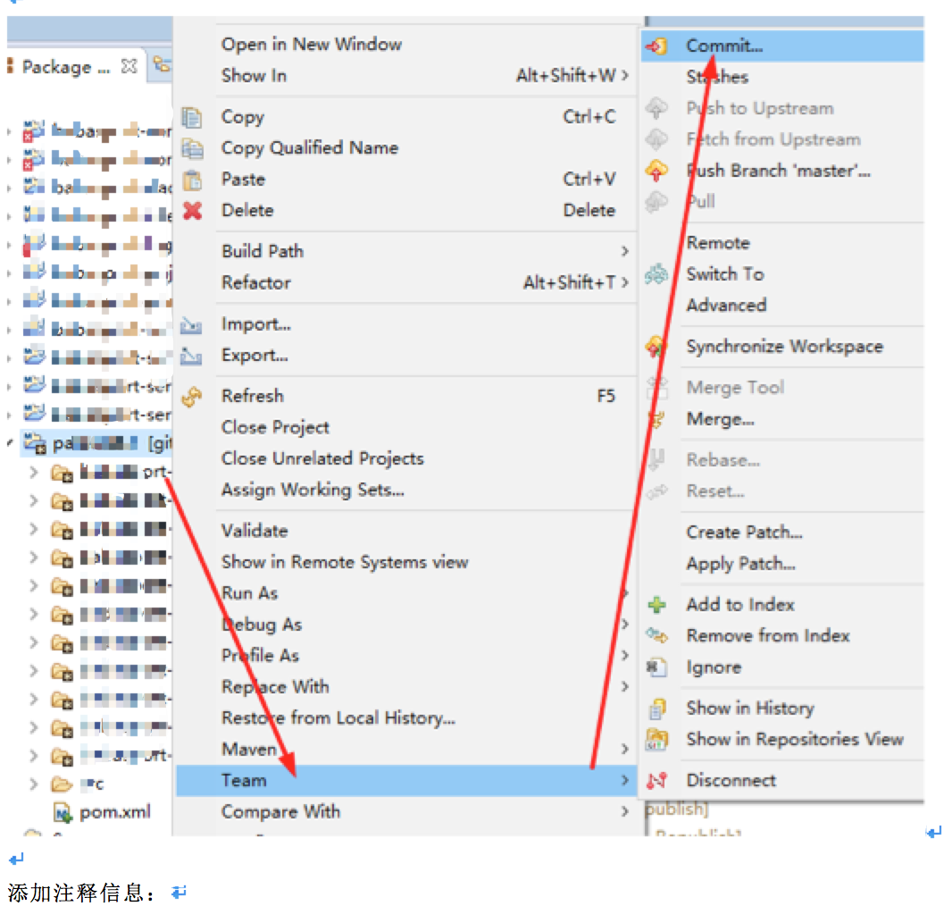Click the Switch To branch icon
The width and height of the screenshot is (952, 906).
pos(656,274)
